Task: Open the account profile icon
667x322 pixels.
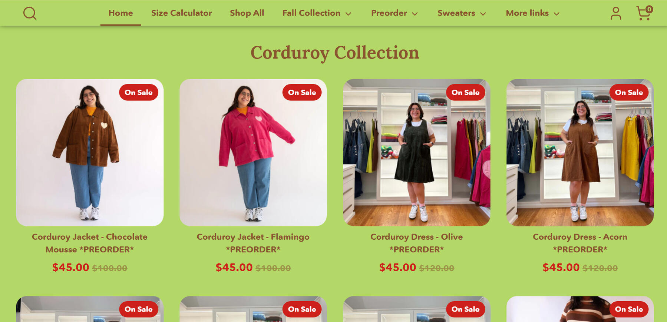Action: pos(616,13)
